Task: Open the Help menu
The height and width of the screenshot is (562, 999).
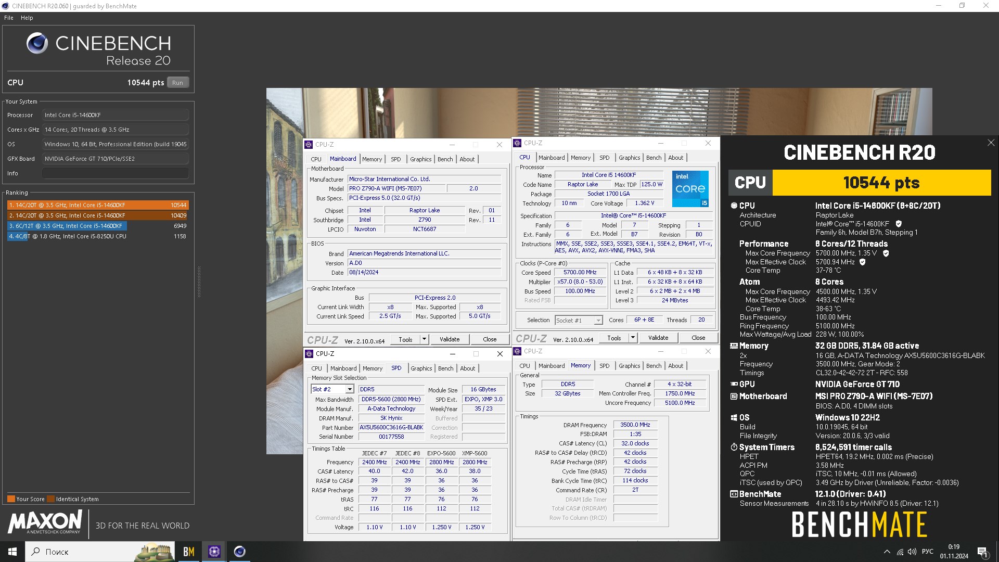Action: click(27, 18)
